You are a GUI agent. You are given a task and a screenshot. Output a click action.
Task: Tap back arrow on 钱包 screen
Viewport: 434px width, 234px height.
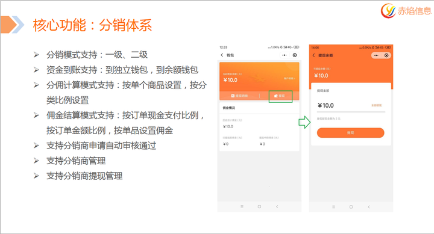tap(222, 55)
